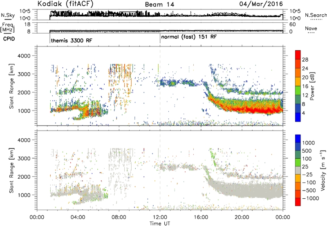
Task: Click the velocity panel 'Slant Range [km]' label
Action: pyautogui.click(x=12, y=170)
